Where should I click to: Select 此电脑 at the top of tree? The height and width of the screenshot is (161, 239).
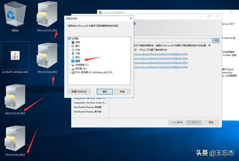click(x=75, y=38)
